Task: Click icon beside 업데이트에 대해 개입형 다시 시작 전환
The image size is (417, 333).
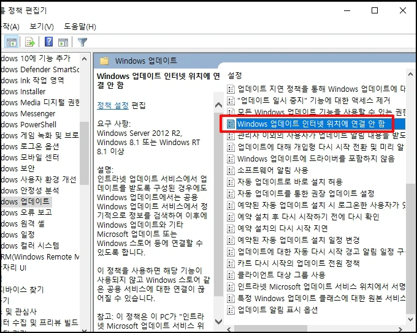Action: (x=231, y=147)
